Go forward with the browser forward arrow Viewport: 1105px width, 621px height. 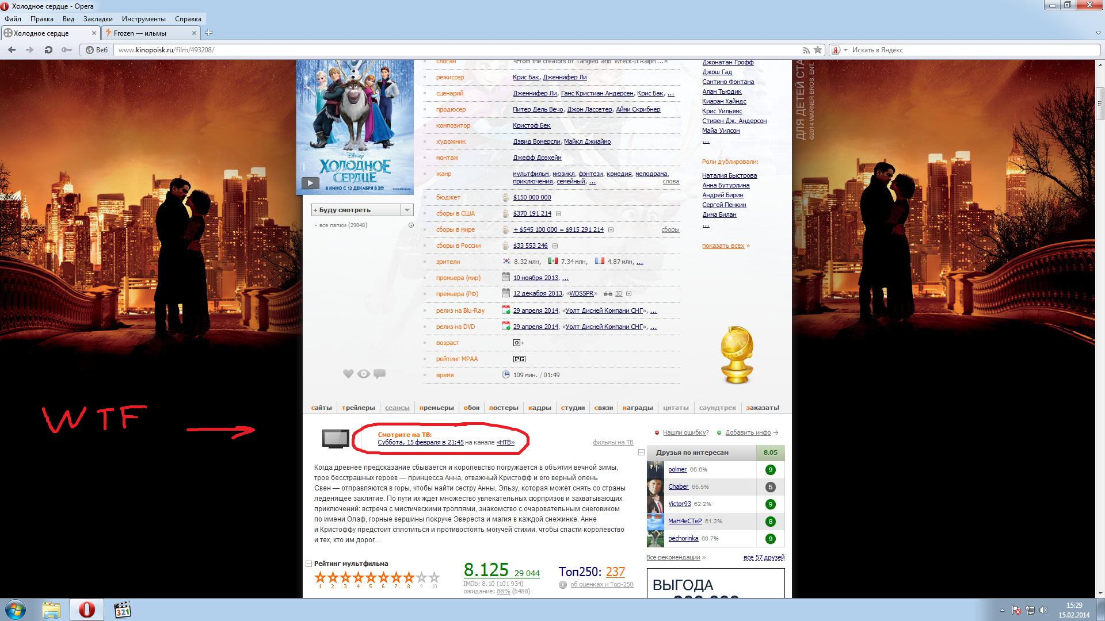click(x=29, y=50)
